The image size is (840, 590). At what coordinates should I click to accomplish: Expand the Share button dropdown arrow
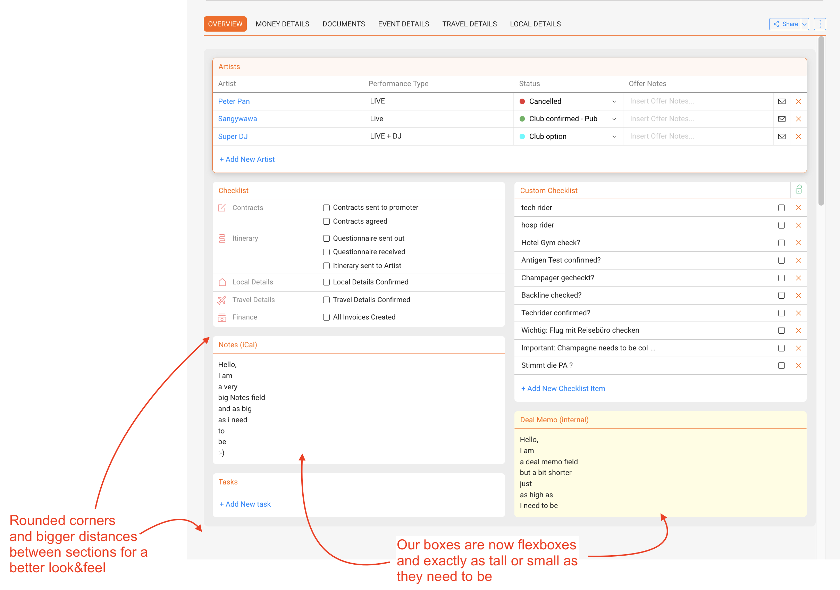[805, 24]
